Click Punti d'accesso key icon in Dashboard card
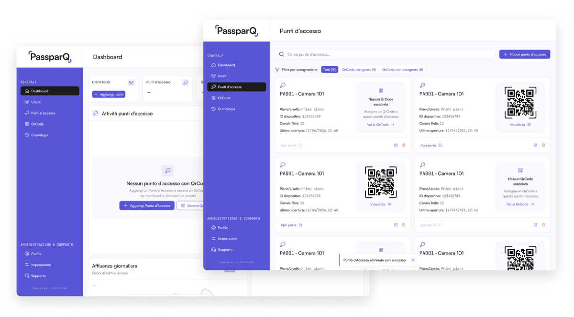Screen dimensions: 574x317 (x=186, y=83)
